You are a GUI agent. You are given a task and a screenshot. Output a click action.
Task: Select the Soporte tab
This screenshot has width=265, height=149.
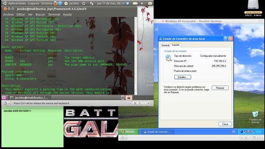pos(176,45)
